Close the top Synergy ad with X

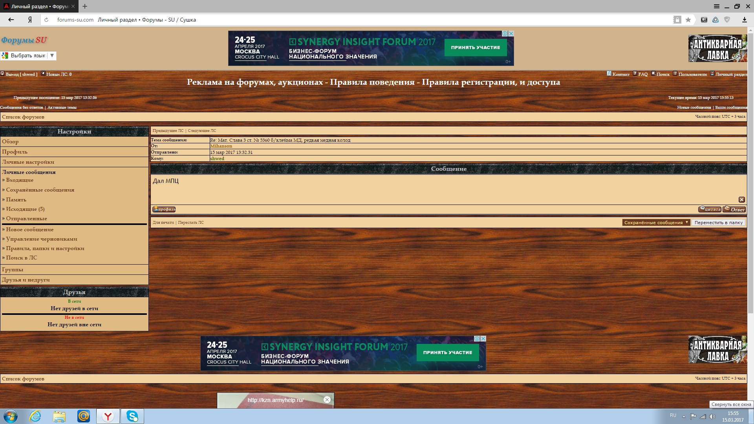(x=511, y=34)
